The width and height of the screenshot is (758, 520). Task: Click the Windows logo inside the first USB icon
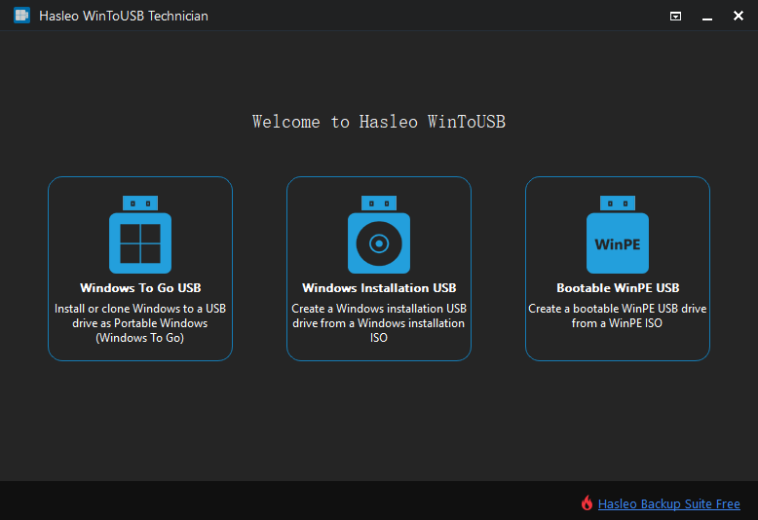140,243
